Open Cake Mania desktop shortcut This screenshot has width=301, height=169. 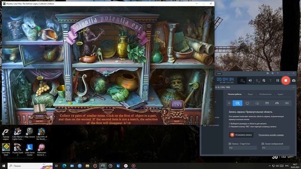tap(18, 134)
